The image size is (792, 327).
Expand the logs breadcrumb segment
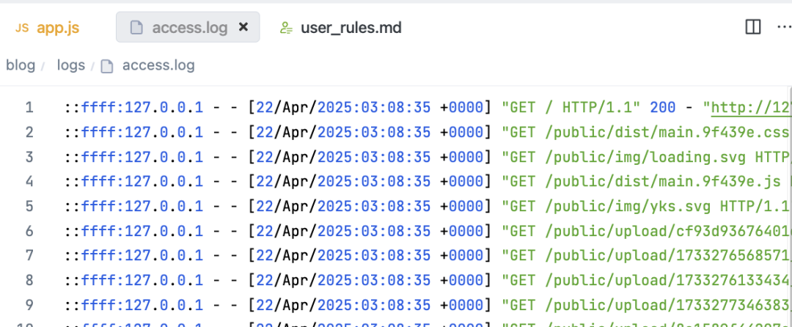point(71,65)
